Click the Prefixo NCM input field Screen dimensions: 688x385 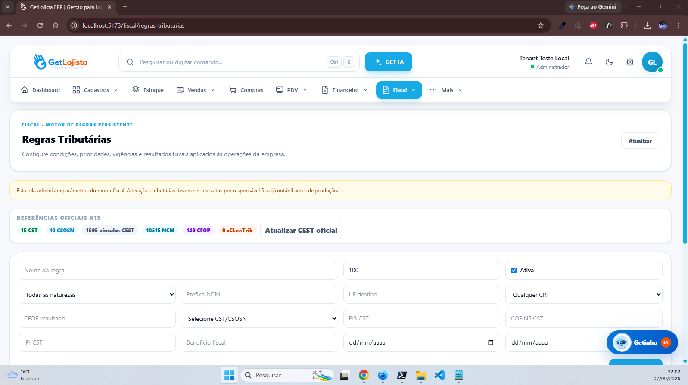coord(259,294)
